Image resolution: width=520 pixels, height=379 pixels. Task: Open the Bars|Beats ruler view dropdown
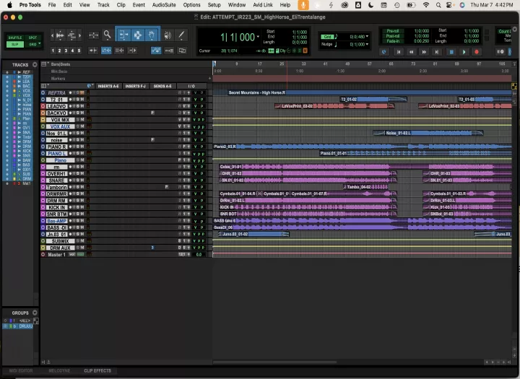coord(45,64)
